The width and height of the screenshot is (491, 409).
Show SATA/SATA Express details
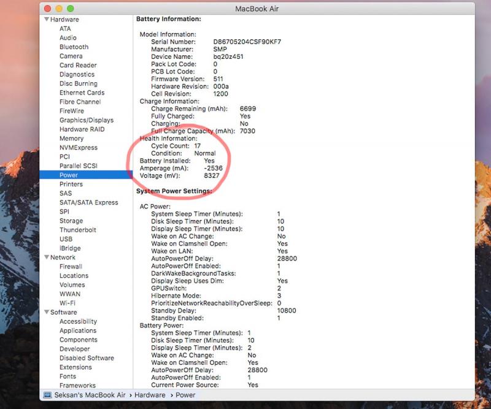pyautogui.click(x=88, y=202)
